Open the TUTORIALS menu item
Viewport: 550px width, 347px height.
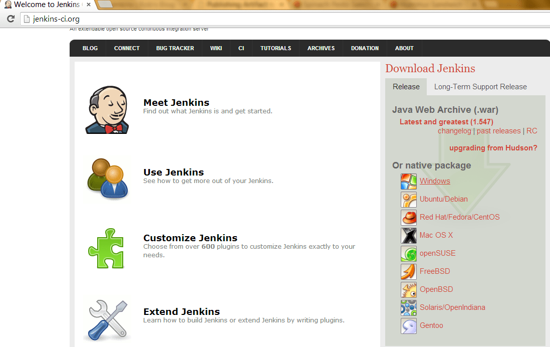pos(276,48)
